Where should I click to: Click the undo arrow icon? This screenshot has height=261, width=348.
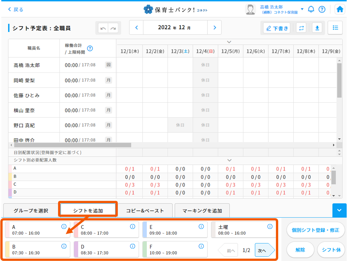(103, 28)
